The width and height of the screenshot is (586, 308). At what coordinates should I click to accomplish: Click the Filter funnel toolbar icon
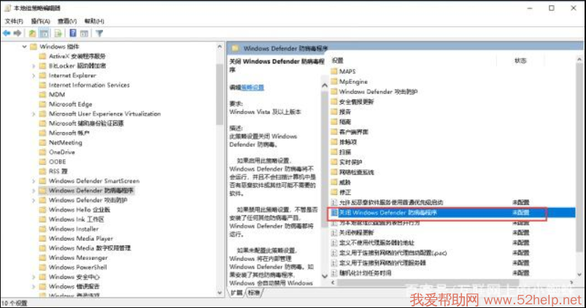(x=99, y=33)
